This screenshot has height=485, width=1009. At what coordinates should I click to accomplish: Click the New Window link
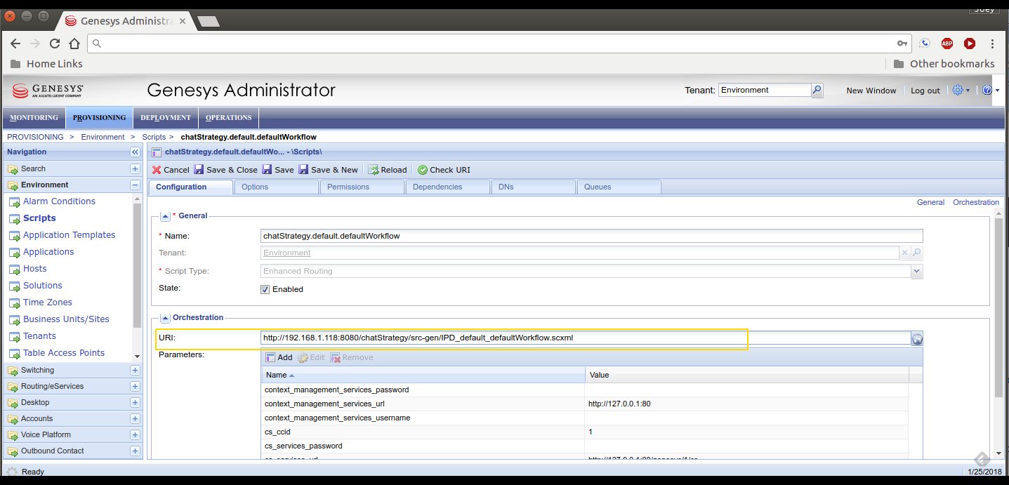(x=871, y=91)
